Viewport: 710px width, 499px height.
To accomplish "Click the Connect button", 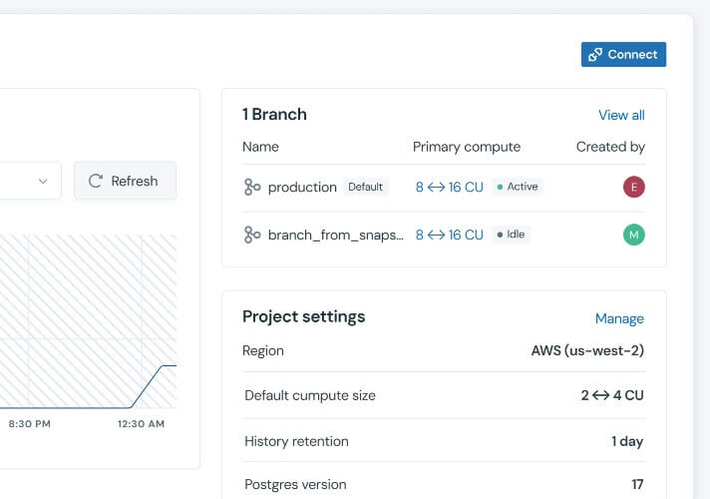I will click(x=623, y=55).
